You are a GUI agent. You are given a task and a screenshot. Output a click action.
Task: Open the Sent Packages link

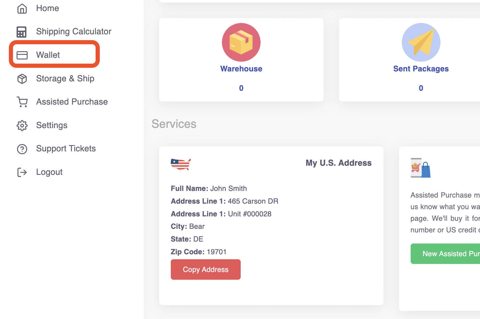point(421,69)
